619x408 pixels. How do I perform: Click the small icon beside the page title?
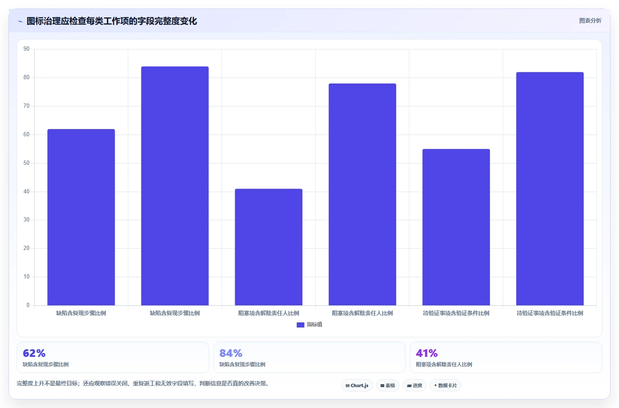point(20,21)
